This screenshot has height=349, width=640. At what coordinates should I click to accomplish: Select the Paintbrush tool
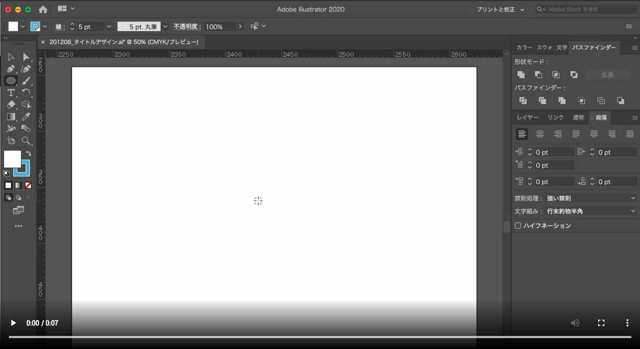pyautogui.click(x=26, y=81)
